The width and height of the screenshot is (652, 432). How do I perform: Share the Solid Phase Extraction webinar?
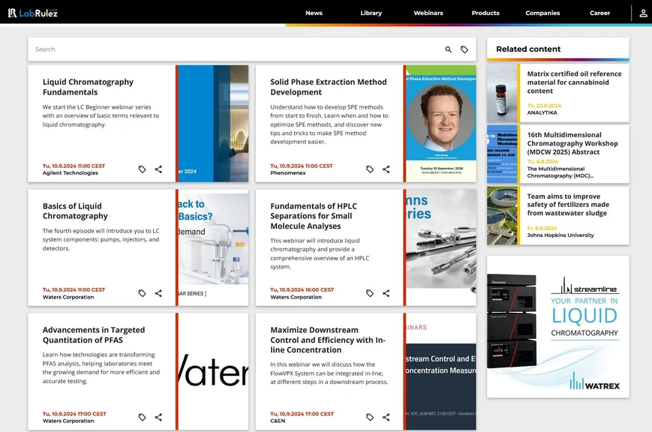pyautogui.click(x=386, y=169)
